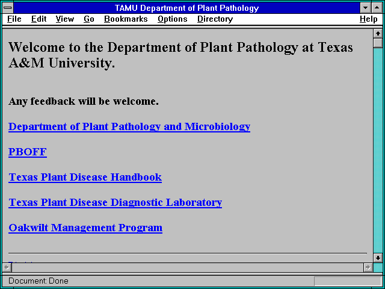
Task: Click the horizontal scrollbar right arrow
Action: pyautogui.click(x=368, y=267)
